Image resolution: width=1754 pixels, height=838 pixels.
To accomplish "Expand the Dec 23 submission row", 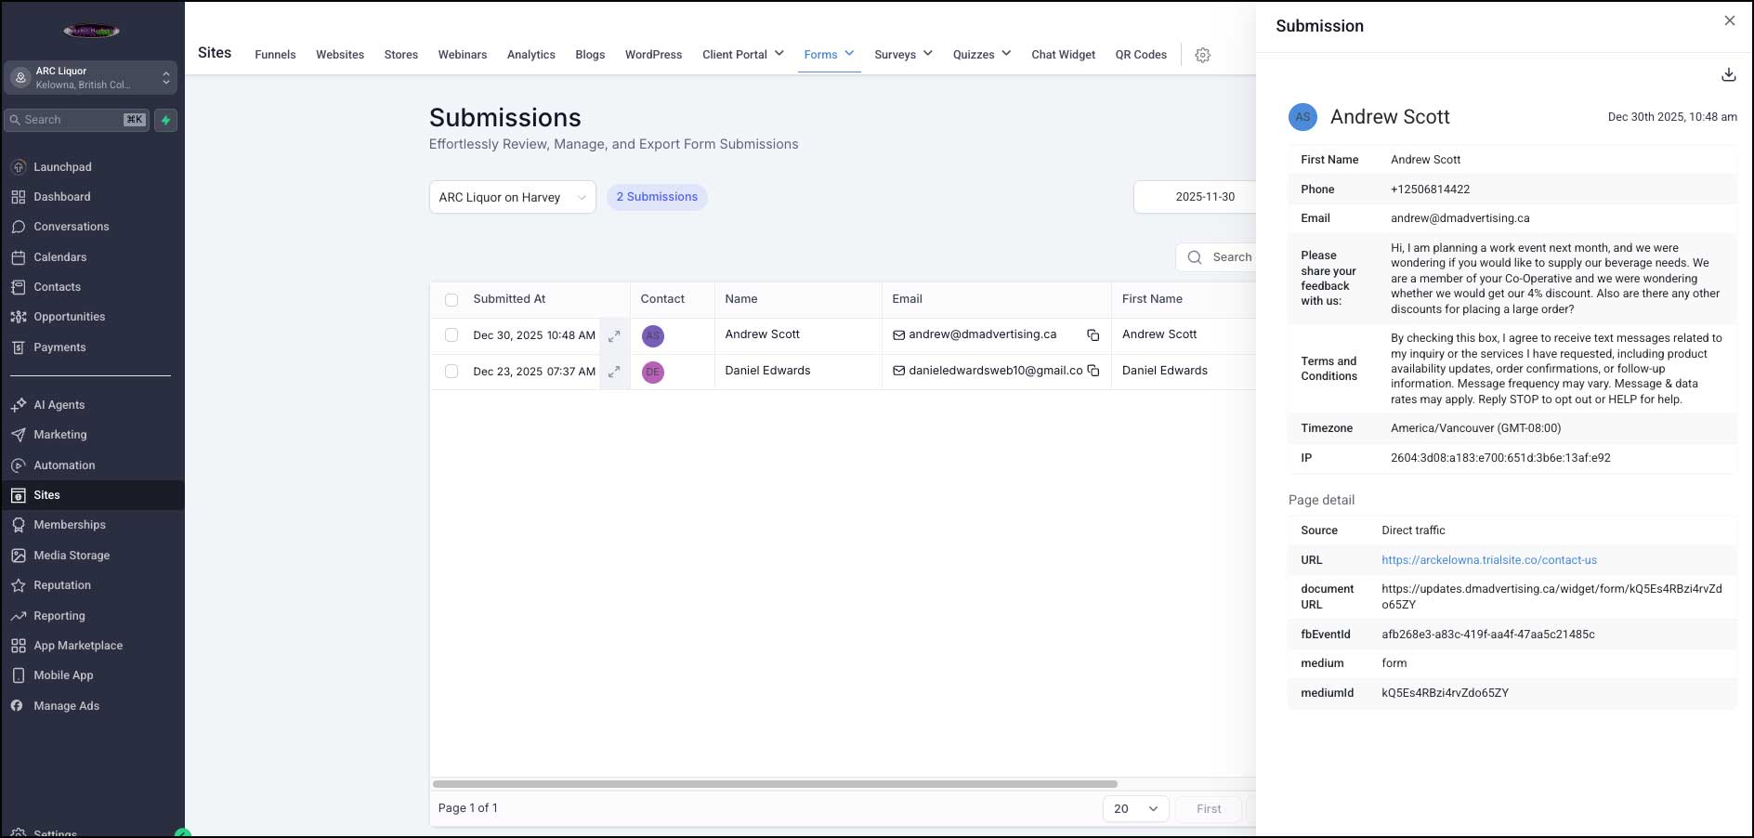I will pos(614,372).
